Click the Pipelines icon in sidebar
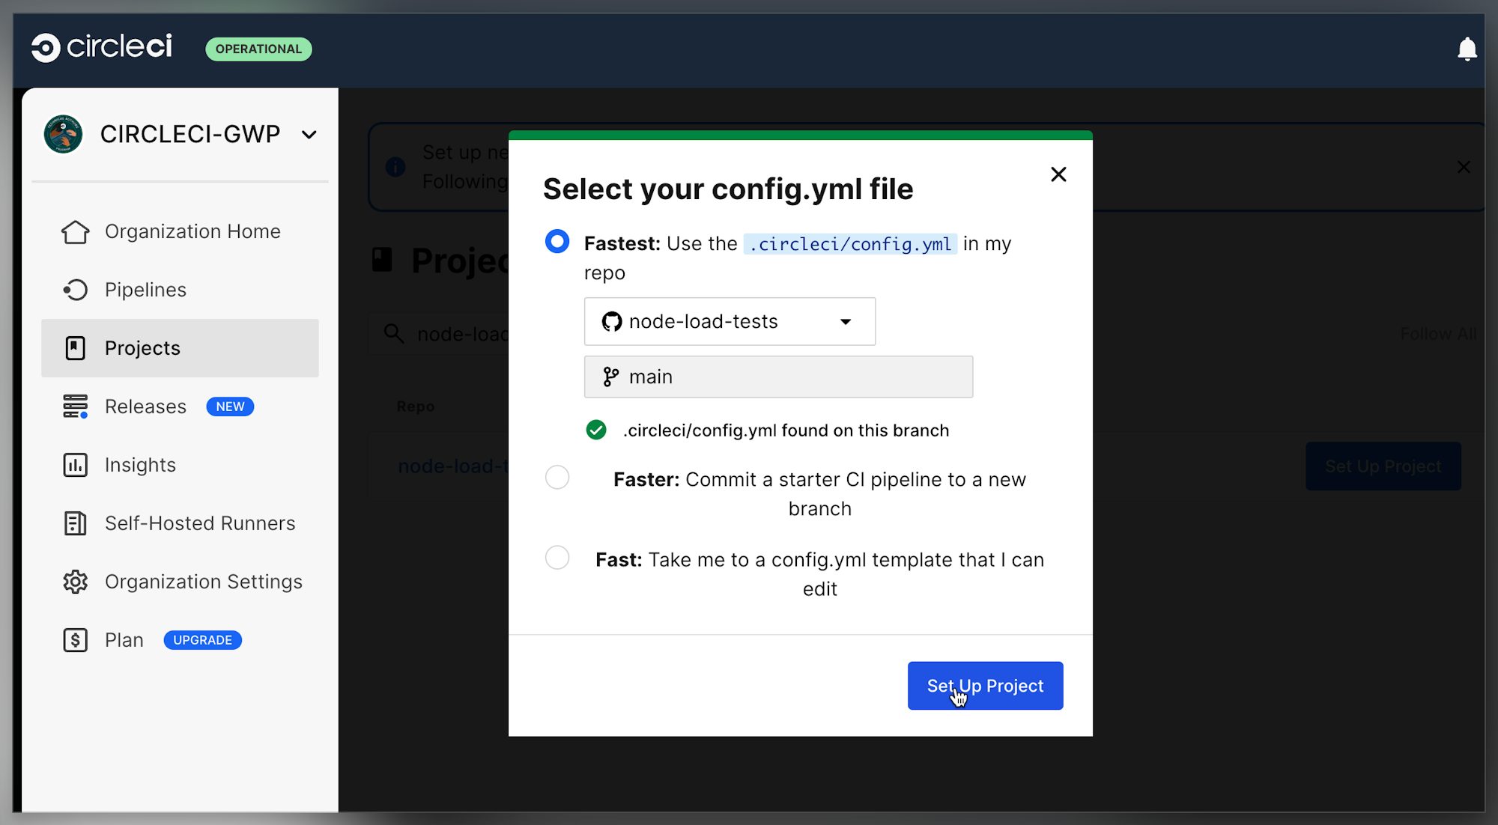The width and height of the screenshot is (1498, 825). click(75, 290)
